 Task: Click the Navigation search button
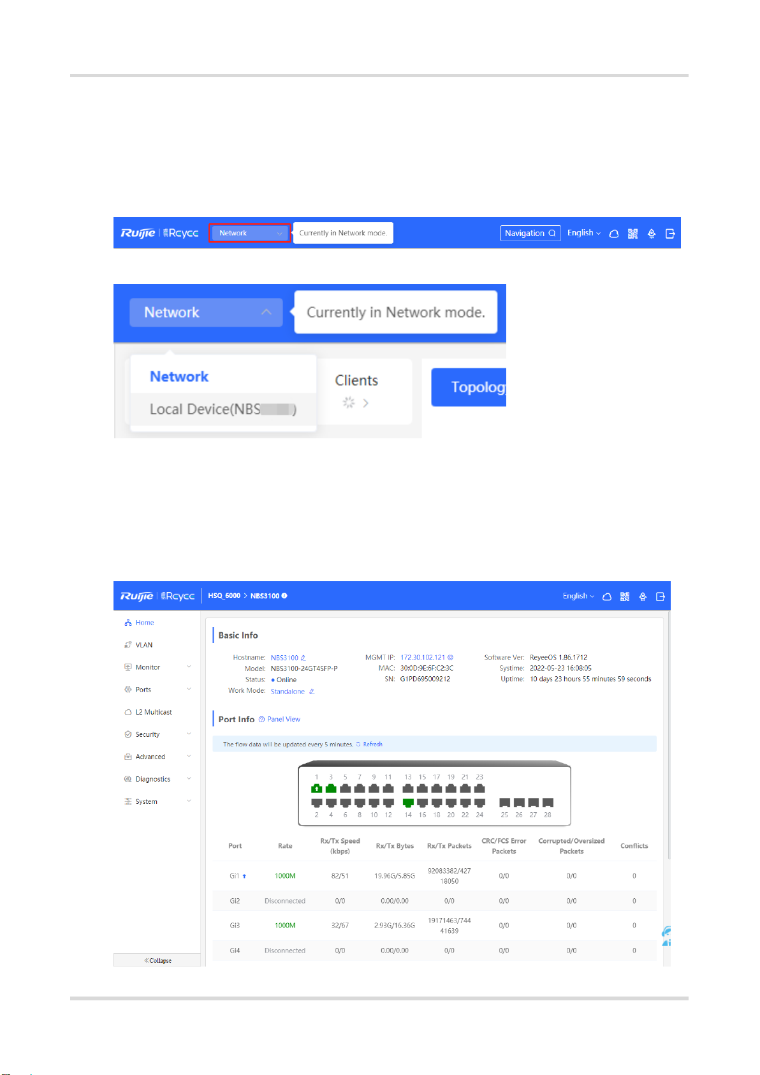tap(530, 234)
